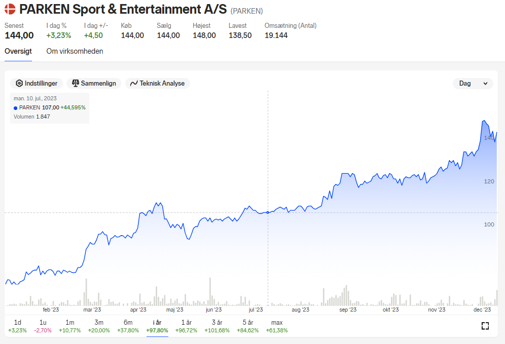505x344 pixels.
Task: Select the 6m time range
Action: pyautogui.click(x=128, y=326)
